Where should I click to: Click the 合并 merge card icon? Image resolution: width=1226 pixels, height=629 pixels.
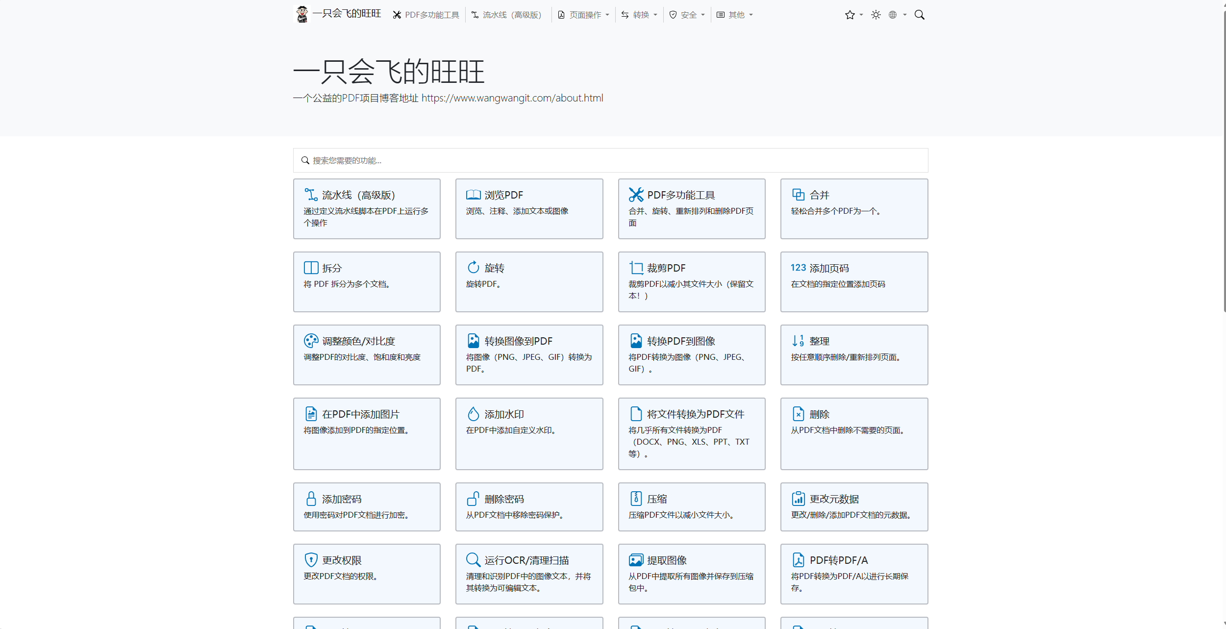click(798, 195)
